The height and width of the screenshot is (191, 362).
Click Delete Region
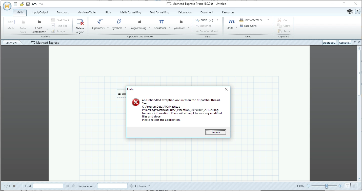(80, 26)
